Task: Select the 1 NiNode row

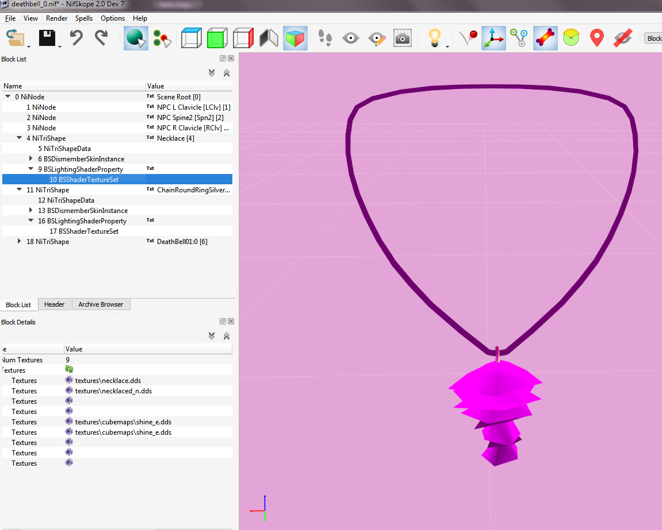Action: click(x=117, y=107)
